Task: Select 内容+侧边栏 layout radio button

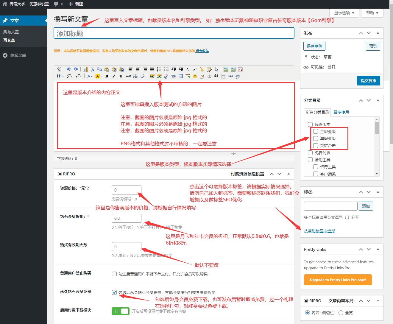Action: tap(307, 313)
